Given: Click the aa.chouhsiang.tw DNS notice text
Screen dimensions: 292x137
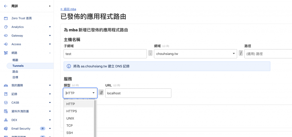Looking at the screenshot, I should [101, 66].
